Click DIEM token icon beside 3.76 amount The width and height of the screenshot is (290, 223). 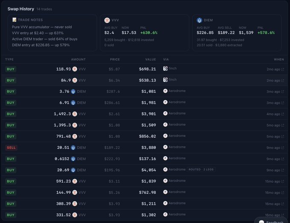pyautogui.click(x=73, y=92)
